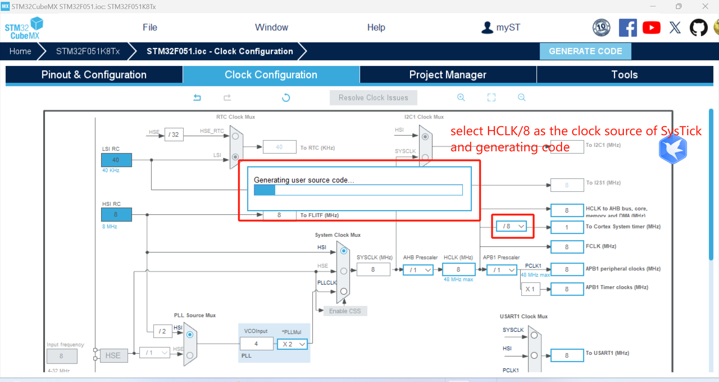The width and height of the screenshot is (719, 382).
Task: Zoom out of the clock diagram
Action: 522,97
